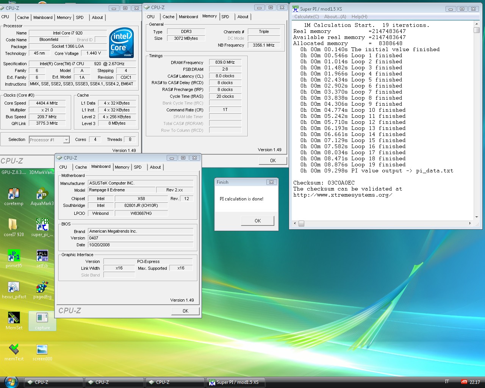Click the Rampage II Extreme model field
The width and height of the screenshot is (485, 388).
(x=122, y=190)
